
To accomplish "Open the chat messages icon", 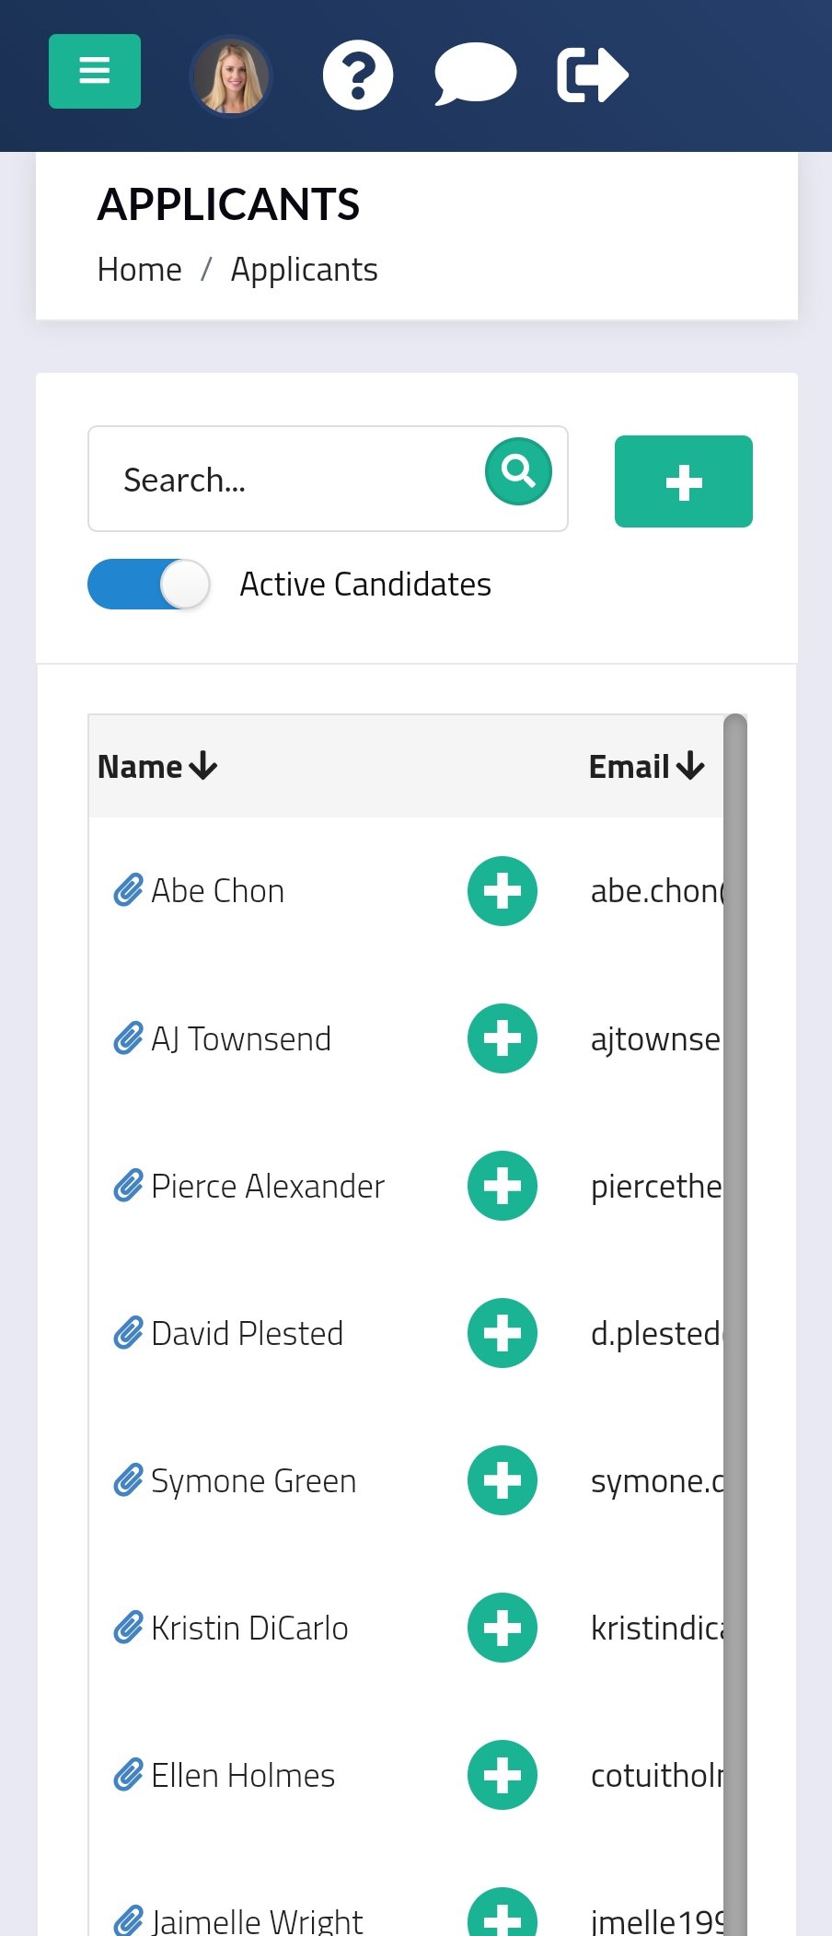I will click(x=475, y=74).
